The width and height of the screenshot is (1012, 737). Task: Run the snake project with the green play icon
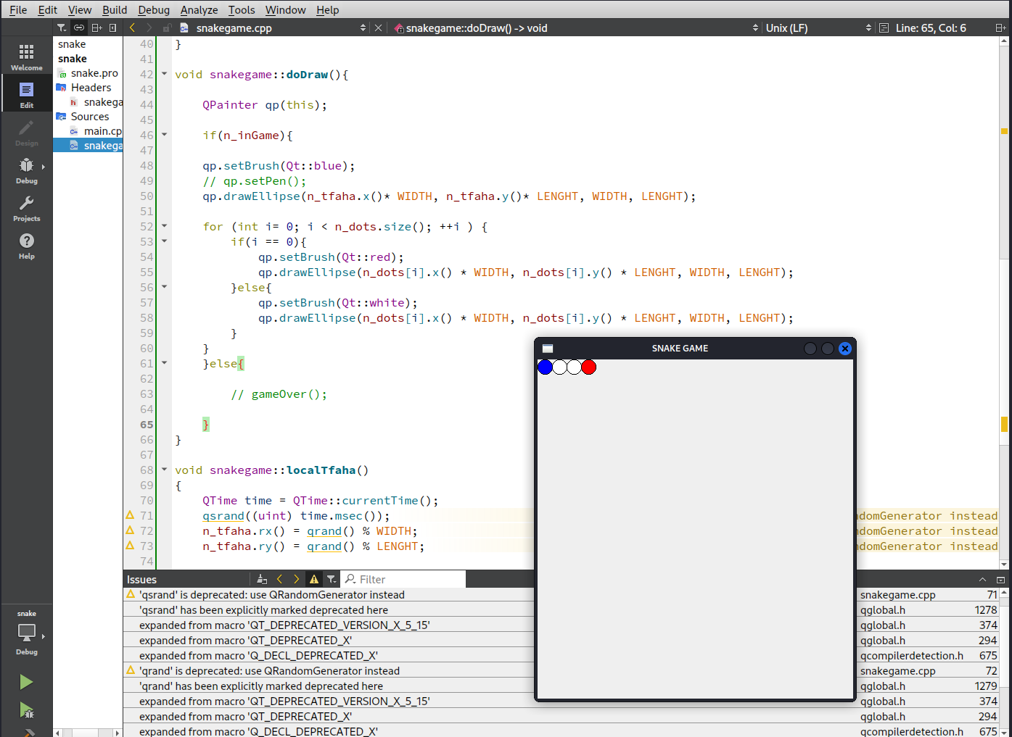point(26,681)
